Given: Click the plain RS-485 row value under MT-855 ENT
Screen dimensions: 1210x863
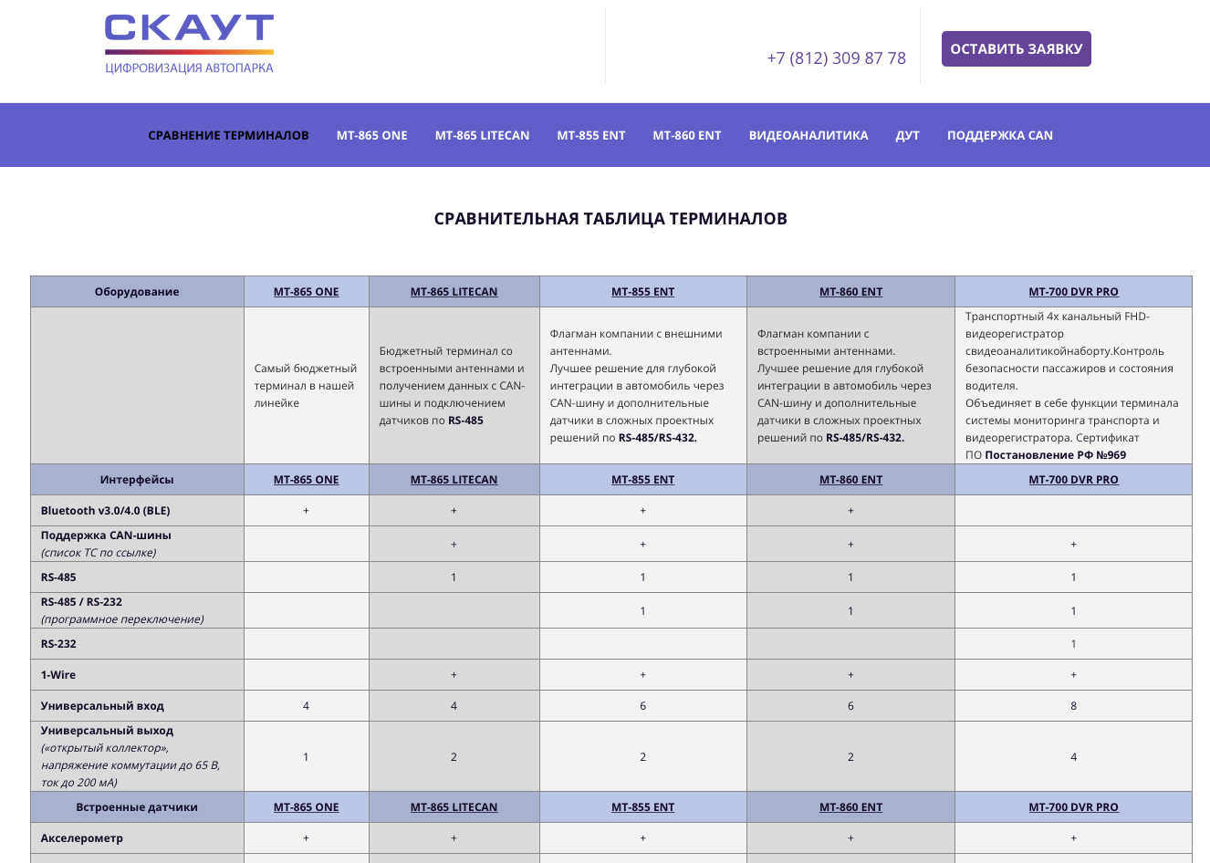Looking at the screenshot, I should point(642,577).
